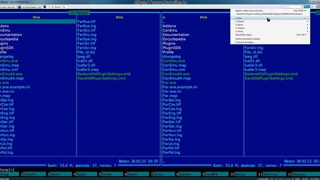Select the 2: {Shells} menu item
The width and height of the screenshot is (320, 180).
(x=270, y=21)
